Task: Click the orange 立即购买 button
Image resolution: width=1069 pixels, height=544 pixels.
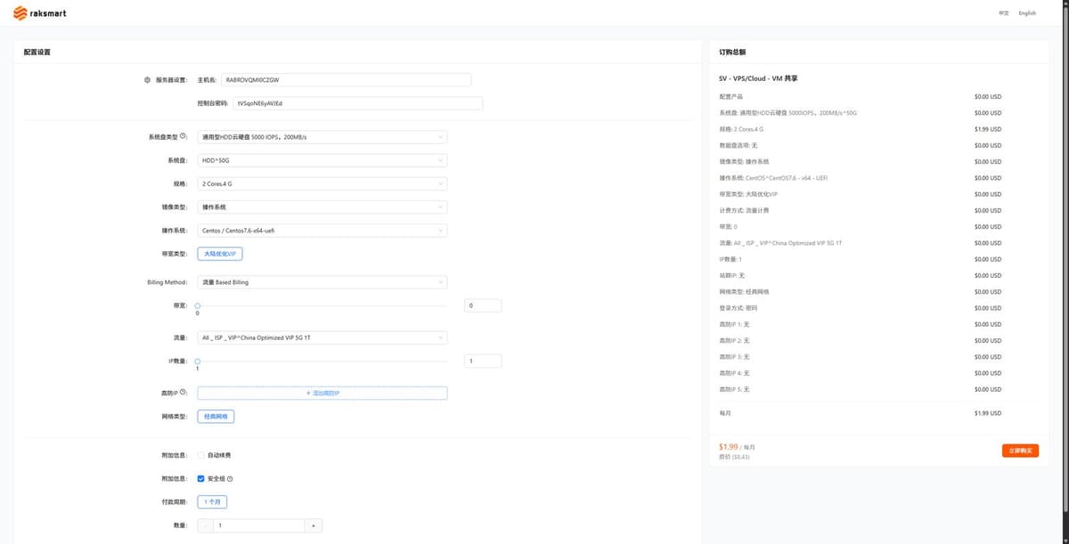Action: (x=1020, y=451)
